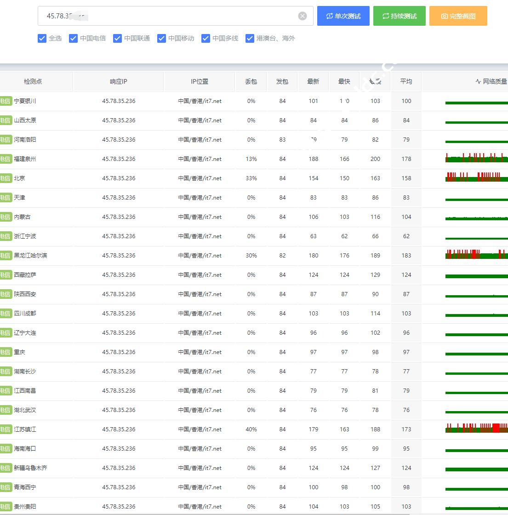Viewport: 508px width, 515px height.
Task: Uncheck the 中国电信 checkbox
Action: click(74, 38)
